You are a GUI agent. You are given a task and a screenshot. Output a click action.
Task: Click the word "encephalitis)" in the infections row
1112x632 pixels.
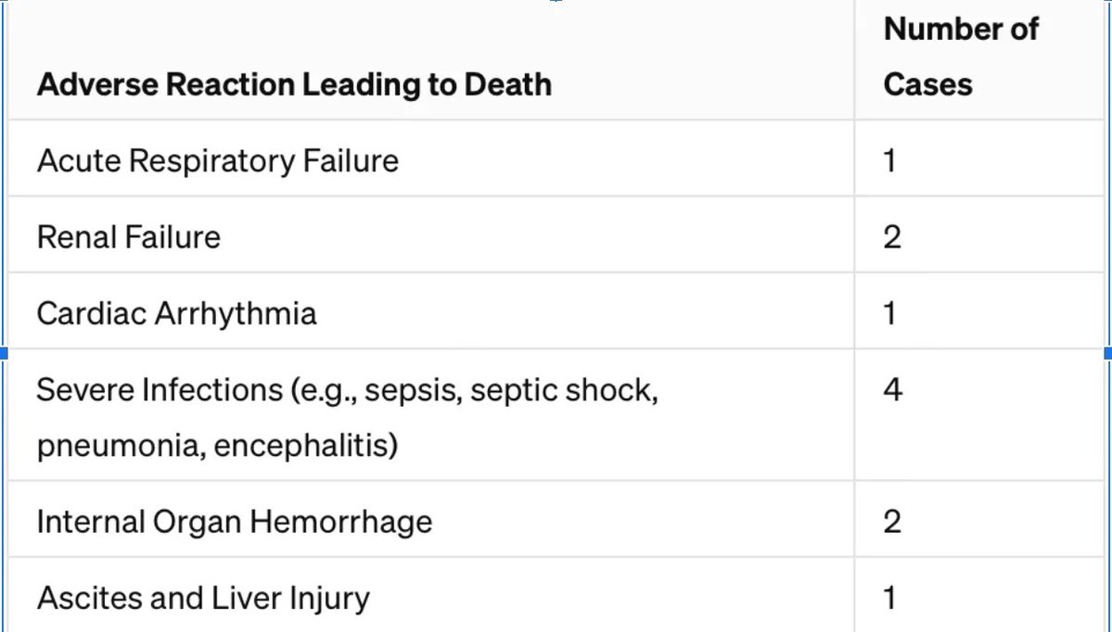pos(305,446)
